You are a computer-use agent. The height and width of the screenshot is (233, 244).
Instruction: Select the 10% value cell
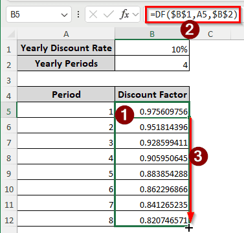click(152, 48)
